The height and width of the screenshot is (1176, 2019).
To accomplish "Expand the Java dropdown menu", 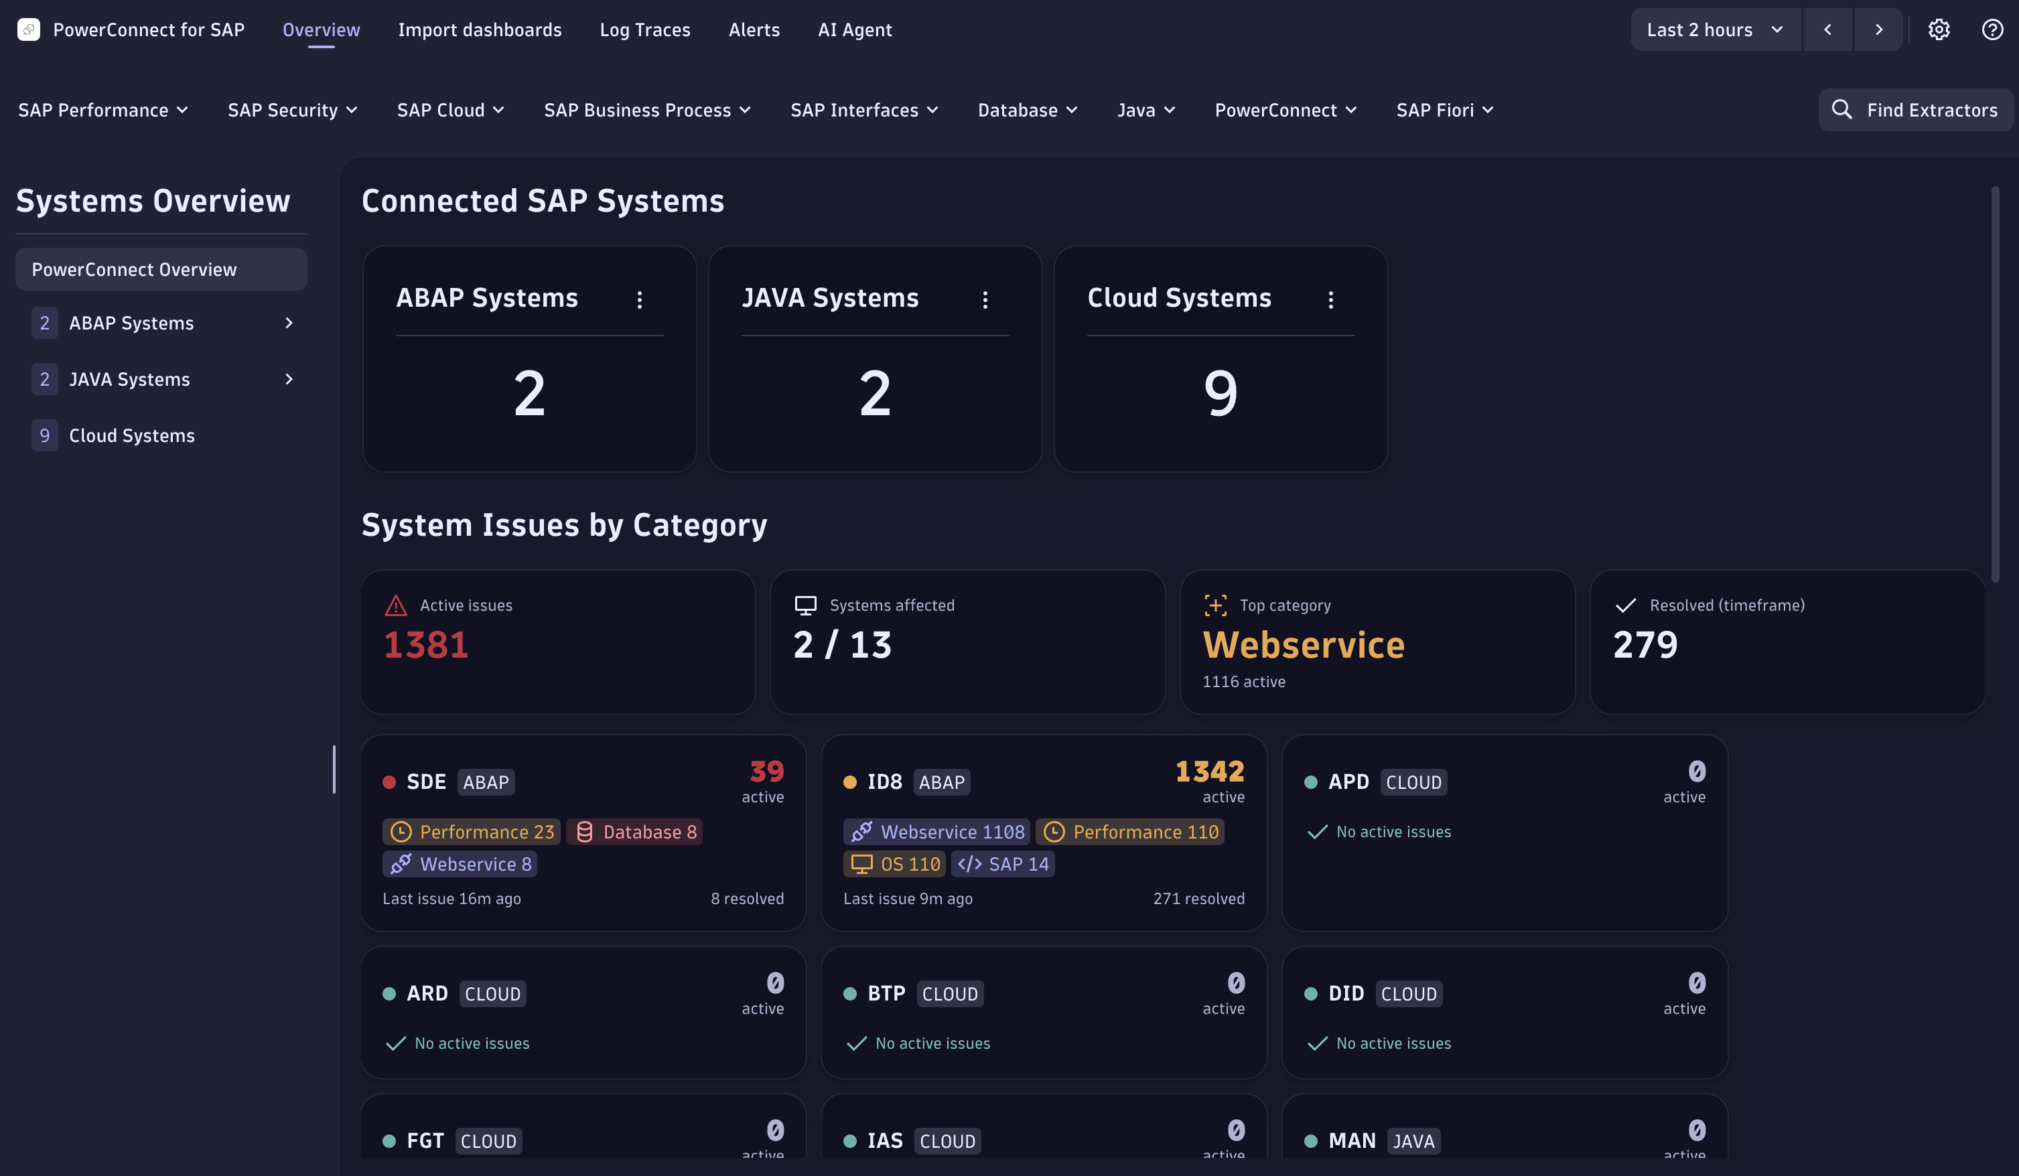I will pyautogui.click(x=1147, y=110).
